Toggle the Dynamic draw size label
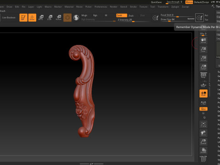The image size is (220, 165). pyautogui.click(x=191, y=19)
